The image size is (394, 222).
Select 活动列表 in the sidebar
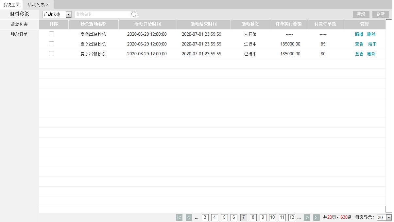coord(19,24)
